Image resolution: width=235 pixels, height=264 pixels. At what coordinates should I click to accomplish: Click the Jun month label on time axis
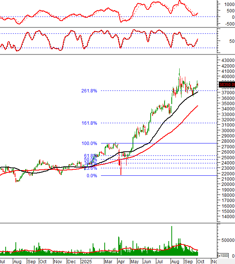[148, 261]
